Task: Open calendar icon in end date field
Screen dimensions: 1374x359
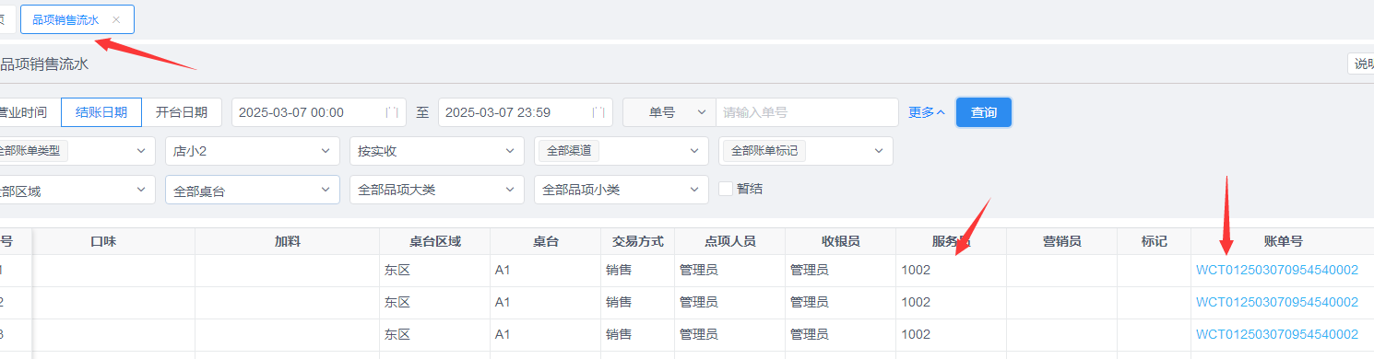Action: click(x=598, y=112)
